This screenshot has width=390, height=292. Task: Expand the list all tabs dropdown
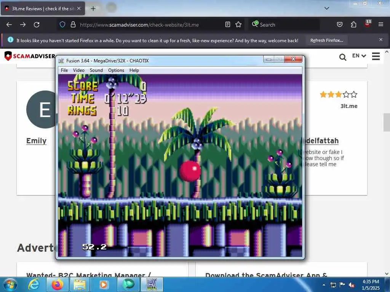326,8
